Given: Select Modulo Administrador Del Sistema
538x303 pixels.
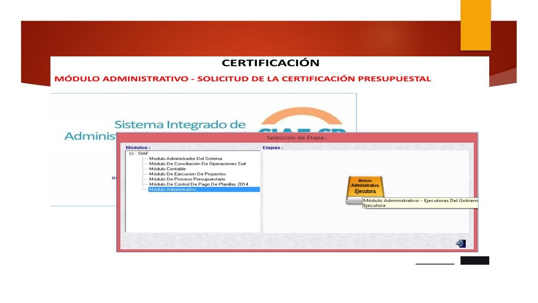Looking at the screenshot, I should [x=186, y=159].
